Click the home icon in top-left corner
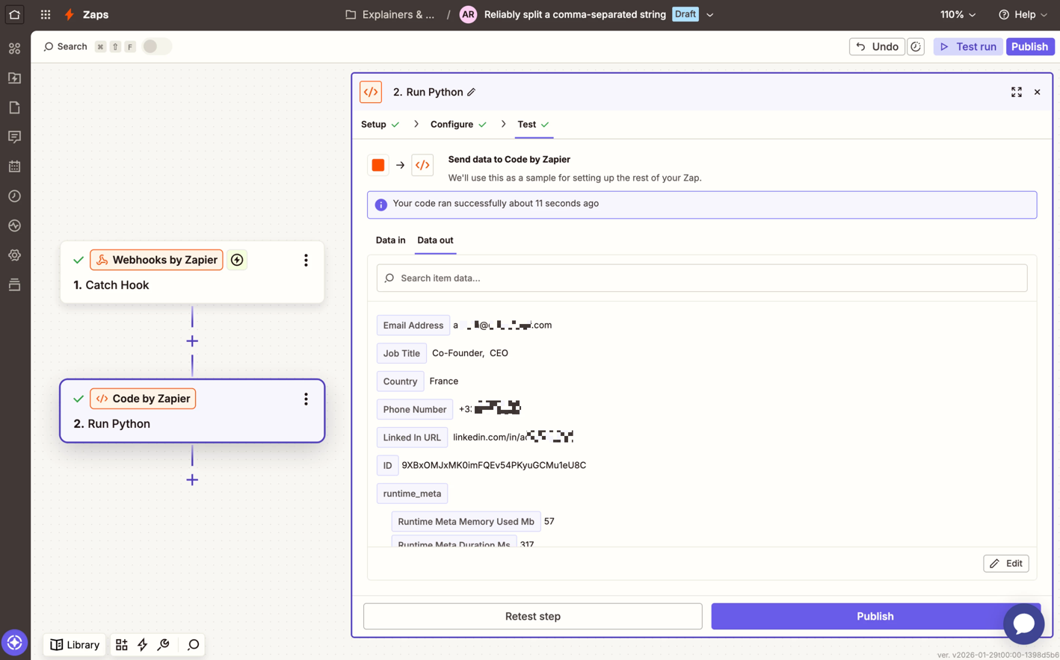1060x660 pixels. pos(14,14)
